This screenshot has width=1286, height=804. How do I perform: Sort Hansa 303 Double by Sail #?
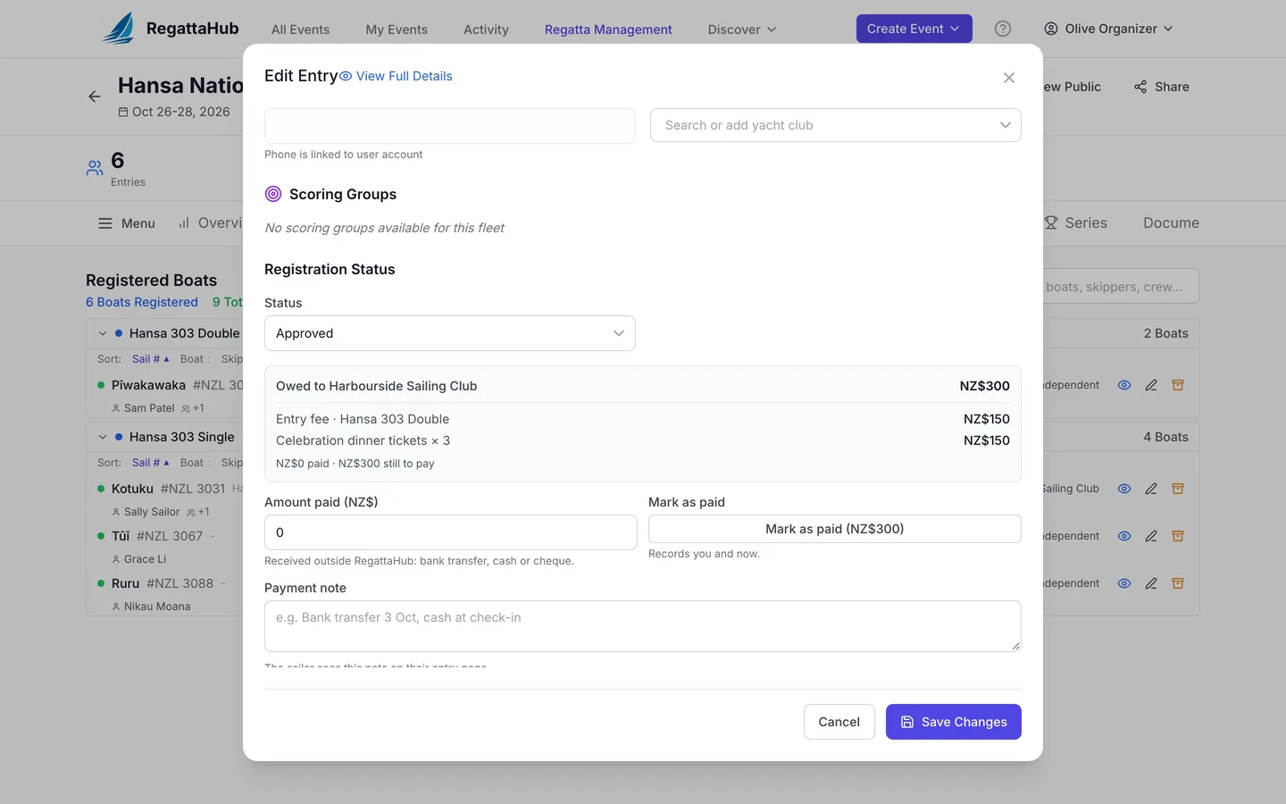click(x=150, y=359)
